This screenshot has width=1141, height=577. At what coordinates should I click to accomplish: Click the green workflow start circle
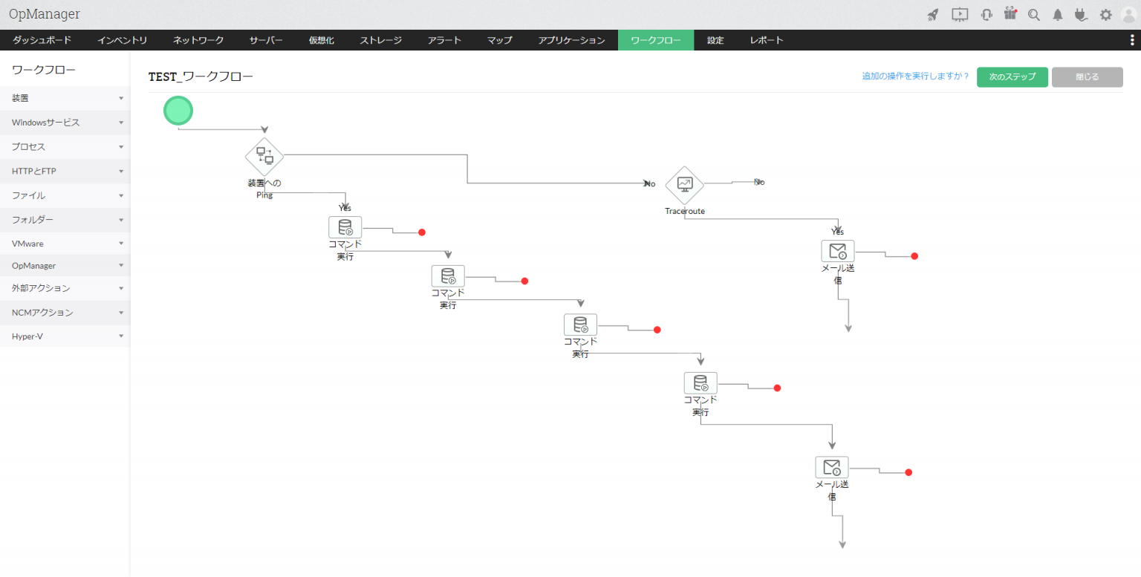click(178, 111)
